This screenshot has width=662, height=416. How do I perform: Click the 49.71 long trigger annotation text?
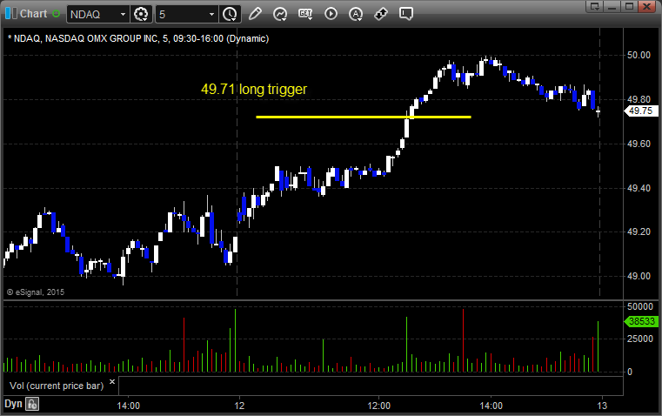click(x=254, y=89)
